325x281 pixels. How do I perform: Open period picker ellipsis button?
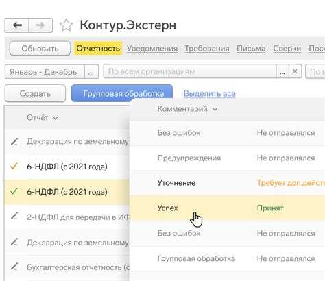point(91,72)
